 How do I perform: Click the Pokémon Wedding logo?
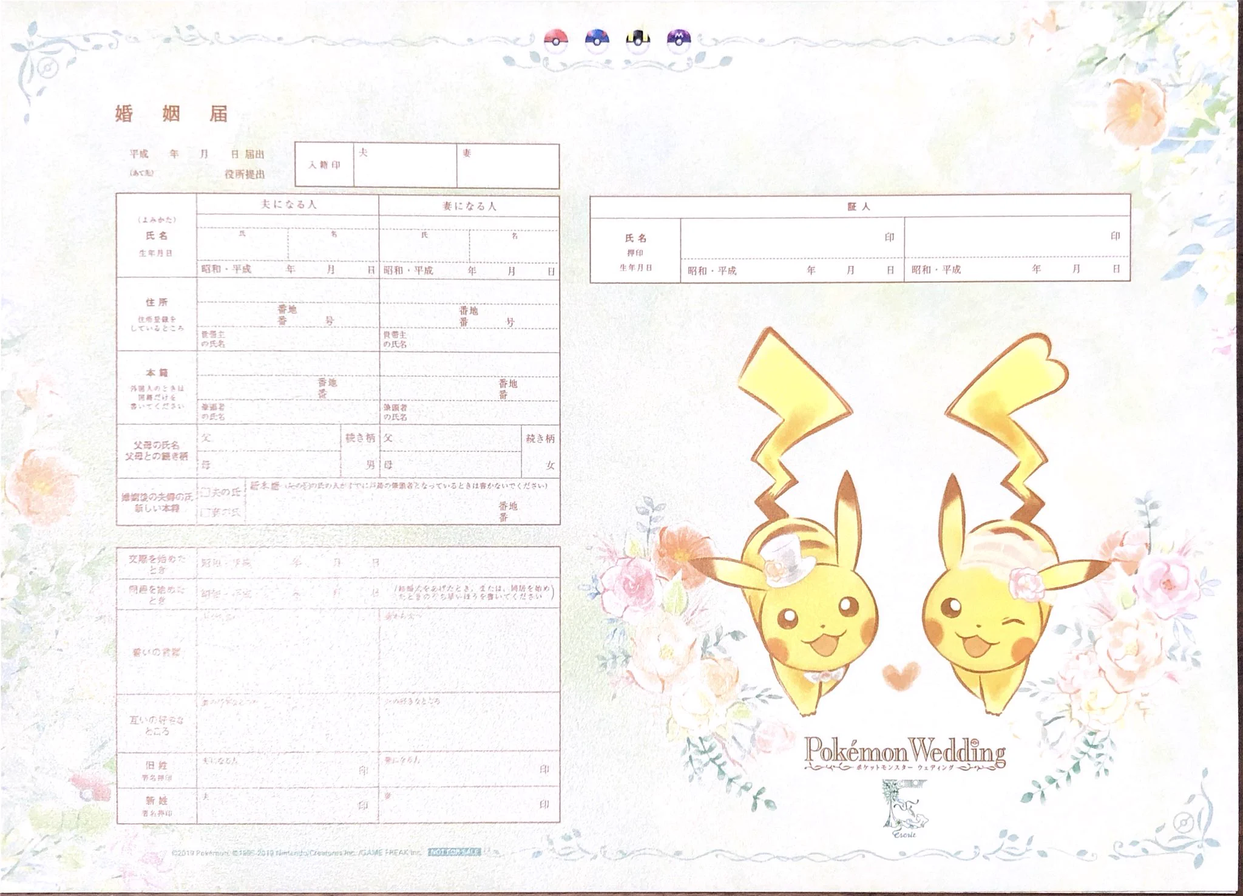coord(905,753)
